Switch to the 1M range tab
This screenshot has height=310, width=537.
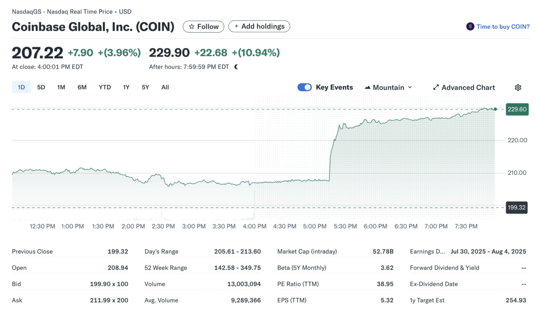tap(61, 87)
